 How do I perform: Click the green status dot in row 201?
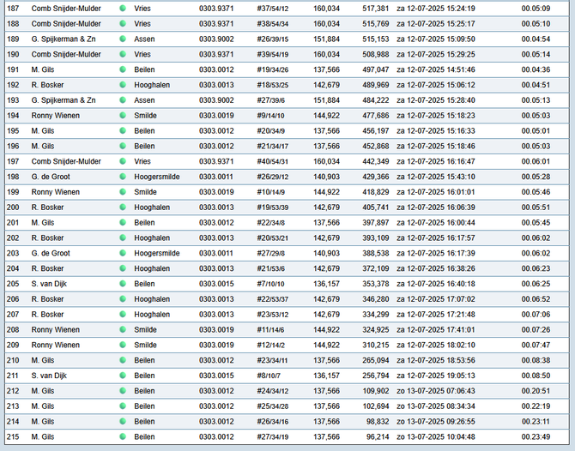tap(123, 222)
